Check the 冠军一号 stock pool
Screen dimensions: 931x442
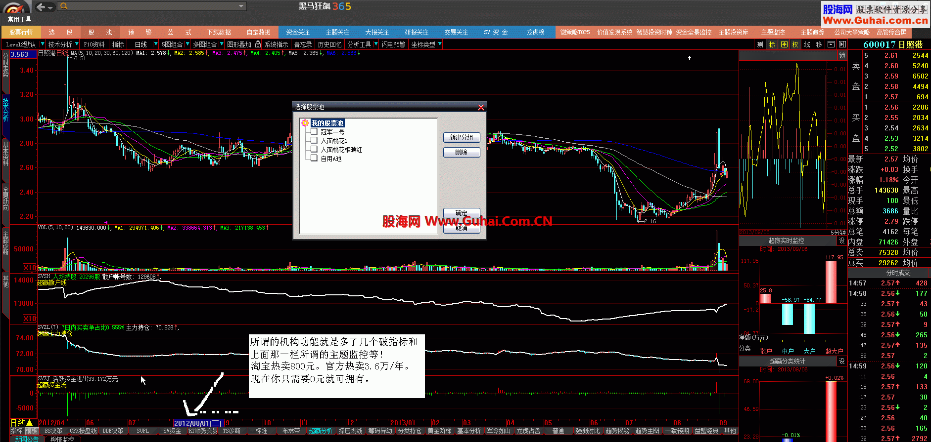click(314, 131)
